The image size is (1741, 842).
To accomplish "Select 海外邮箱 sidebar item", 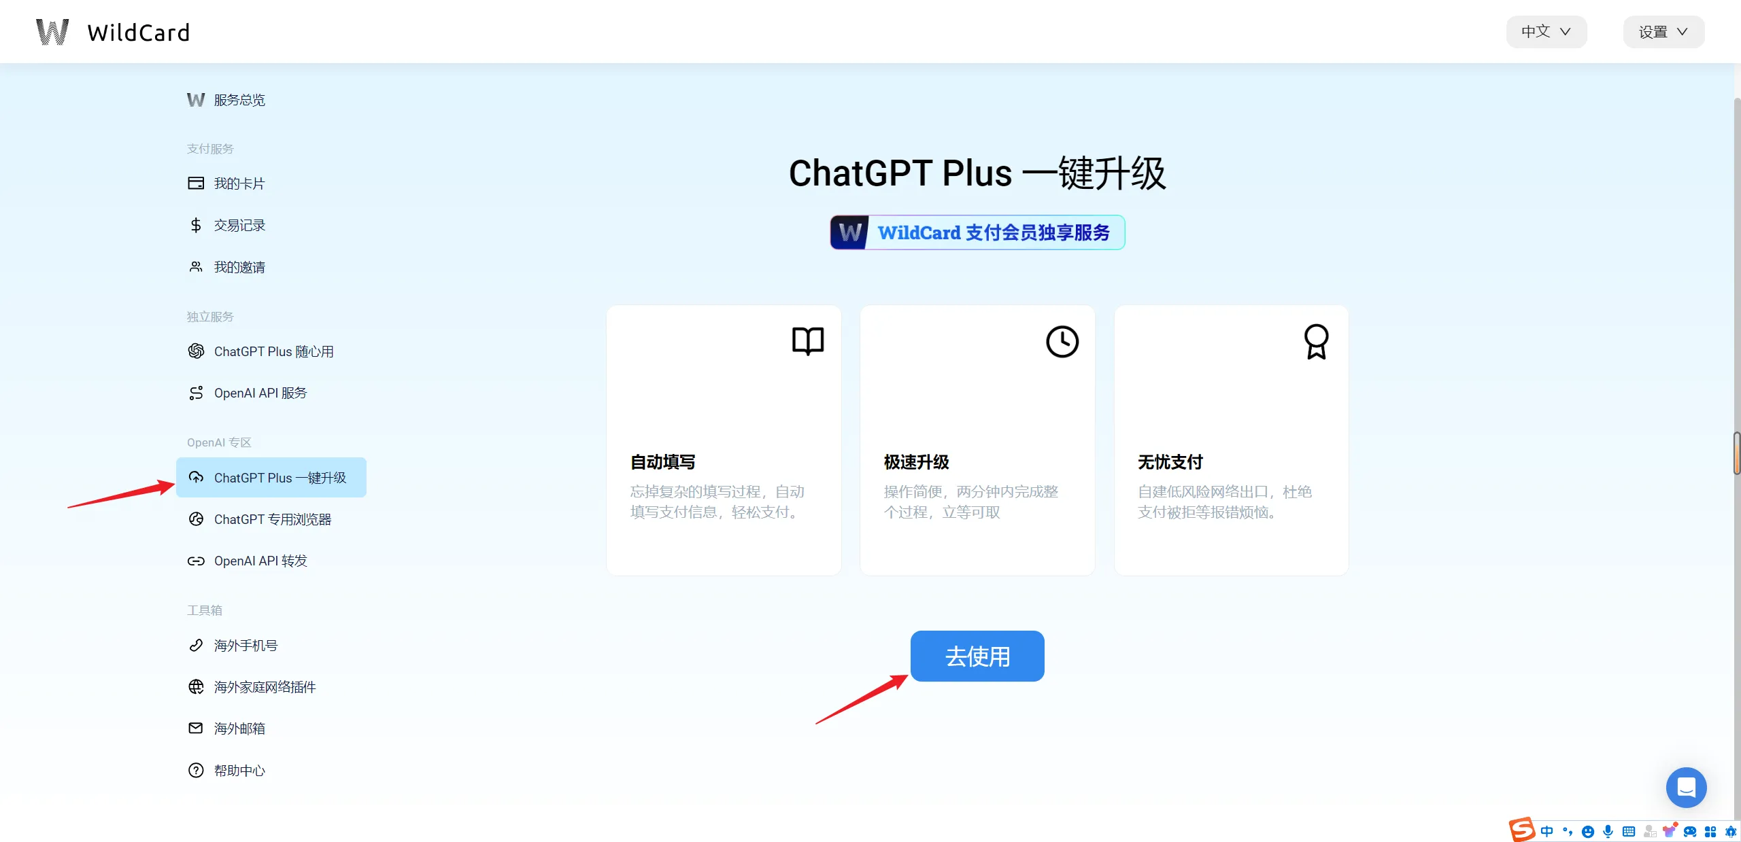I will (239, 728).
